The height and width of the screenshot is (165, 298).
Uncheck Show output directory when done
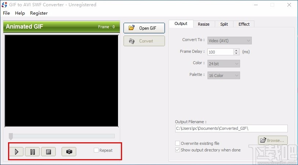[x=177, y=150]
